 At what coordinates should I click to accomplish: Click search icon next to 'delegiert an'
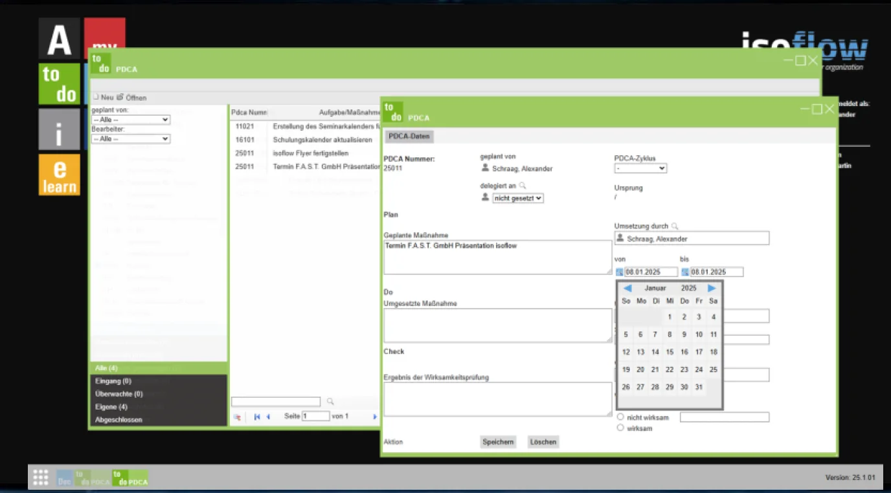[x=523, y=186]
